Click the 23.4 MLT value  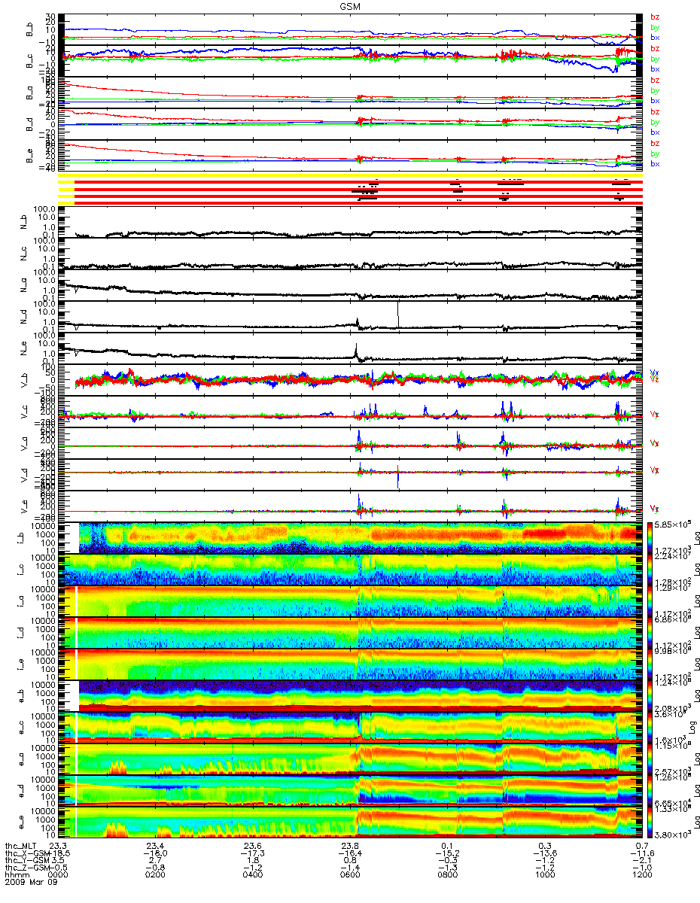(x=156, y=846)
